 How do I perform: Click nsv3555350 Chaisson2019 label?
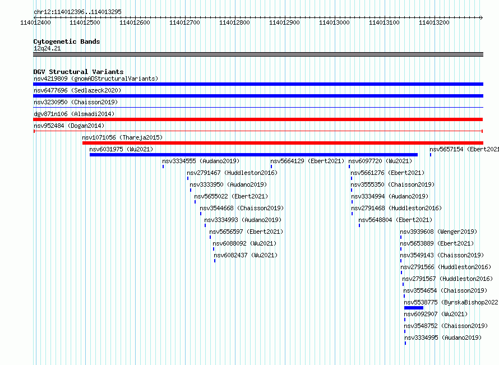[392, 184]
